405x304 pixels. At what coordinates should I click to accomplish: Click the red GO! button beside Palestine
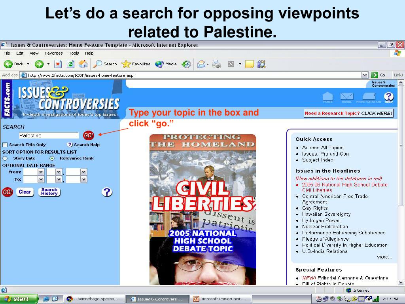[88, 135]
